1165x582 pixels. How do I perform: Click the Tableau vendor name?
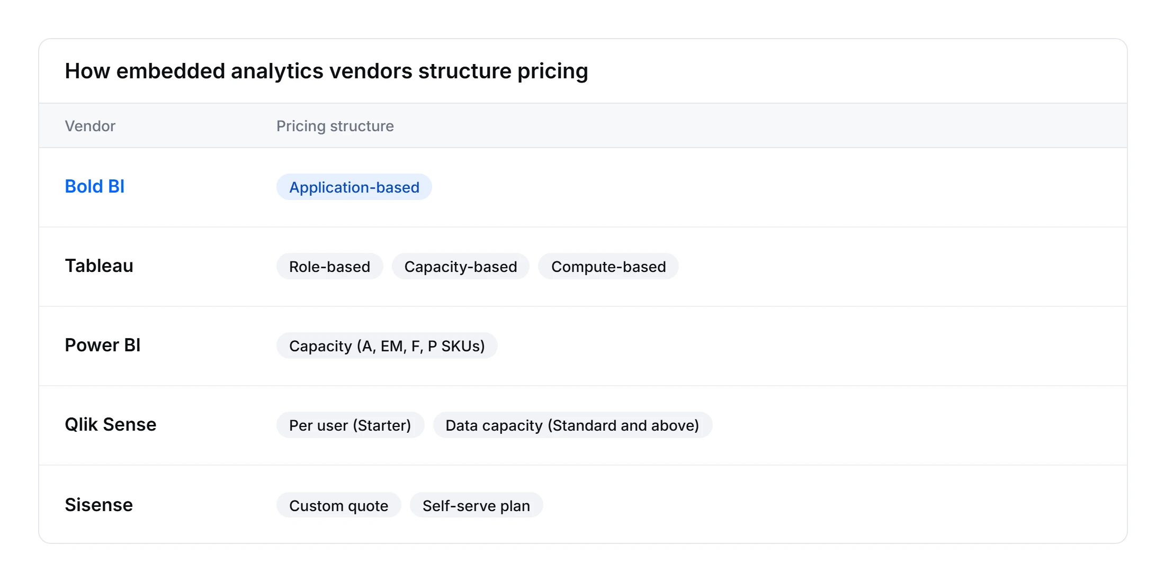tap(99, 266)
